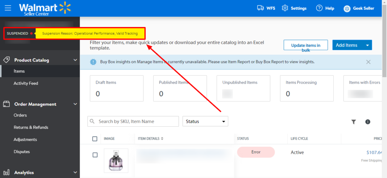387x178 pixels.
Task: Click the Suspension Reason tooltip text
Action: 90,33
